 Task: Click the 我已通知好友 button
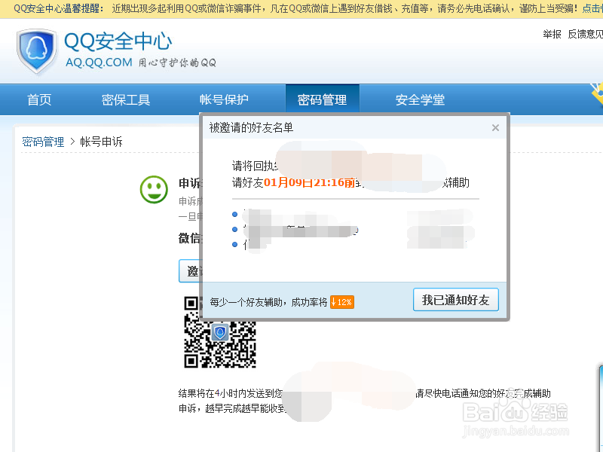pos(456,299)
